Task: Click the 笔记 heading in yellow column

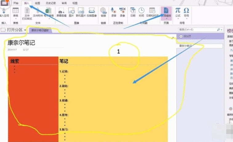Action: [64, 61]
